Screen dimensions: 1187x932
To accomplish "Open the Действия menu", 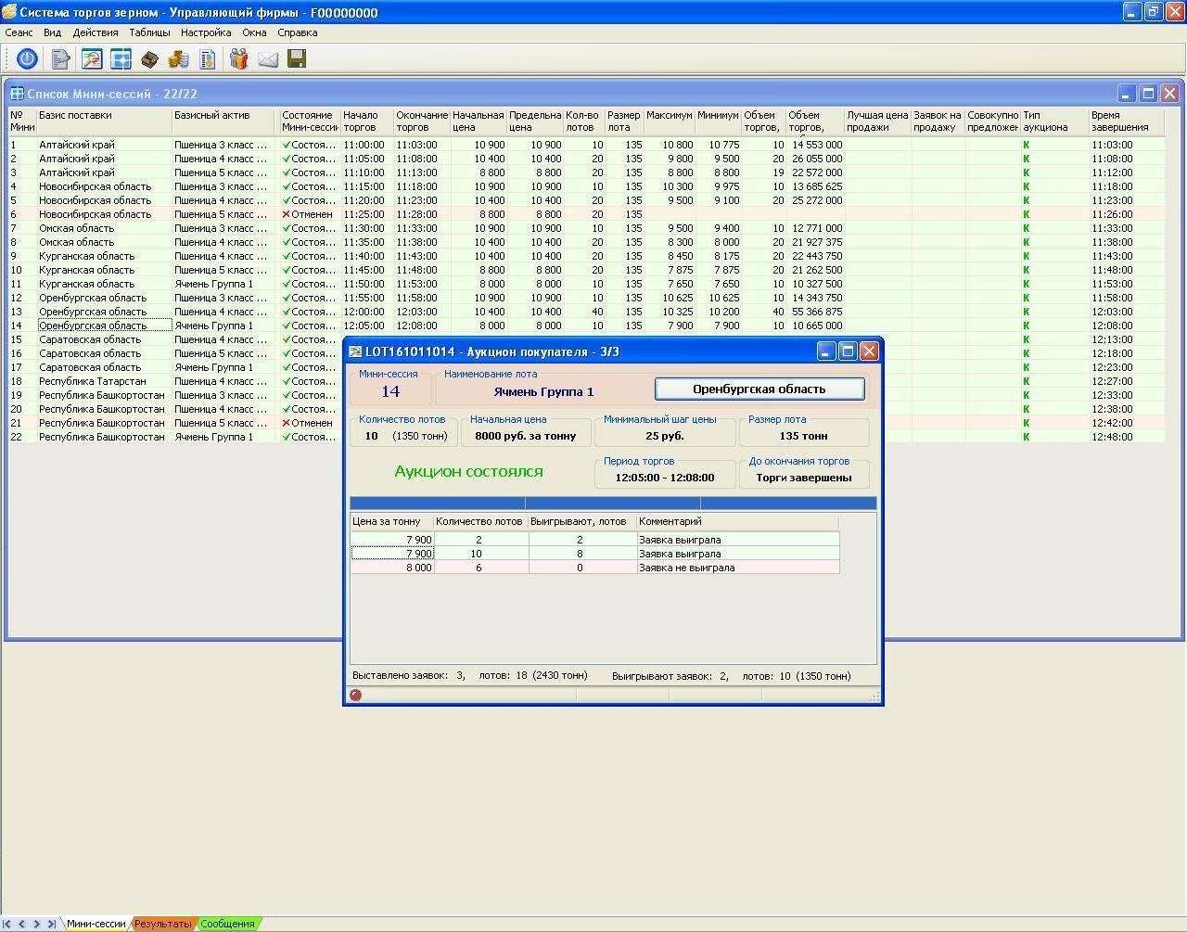I will tap(96, 32).
